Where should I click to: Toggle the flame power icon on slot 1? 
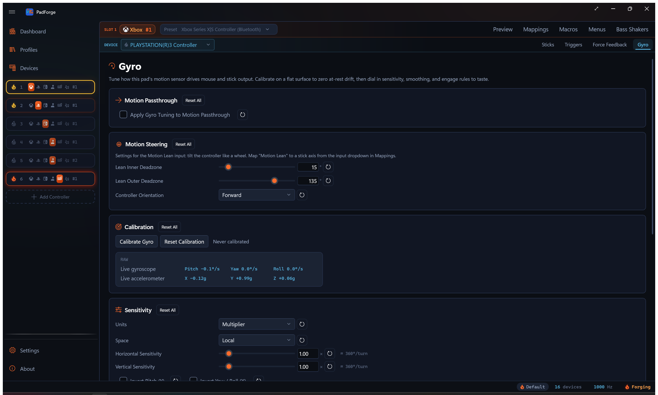tap(14, 87)
